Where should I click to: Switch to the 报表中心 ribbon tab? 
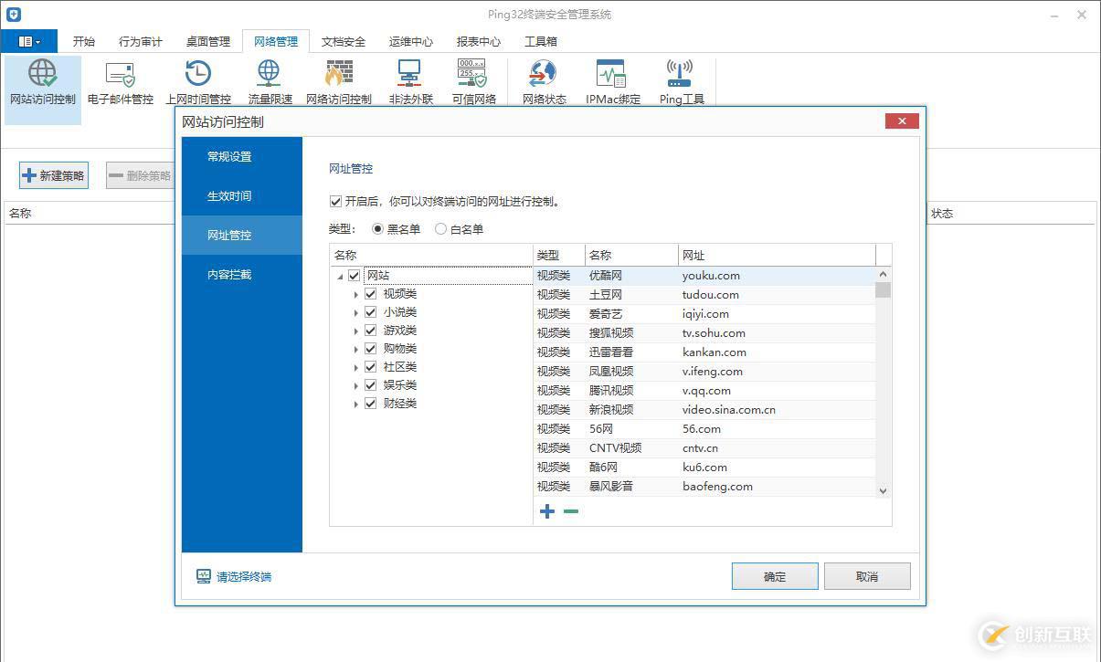click(479, 42)
